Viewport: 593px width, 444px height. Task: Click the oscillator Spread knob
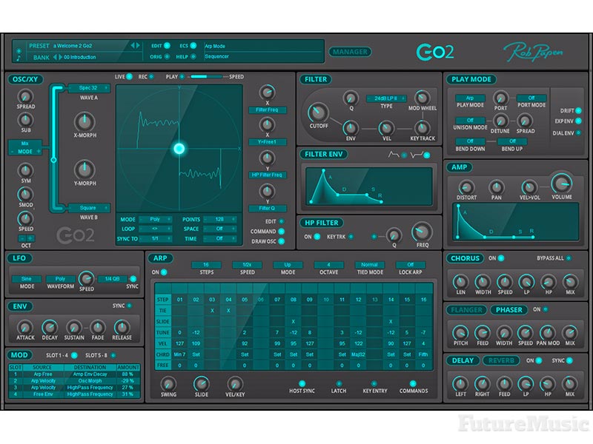[x=25, y=96]
